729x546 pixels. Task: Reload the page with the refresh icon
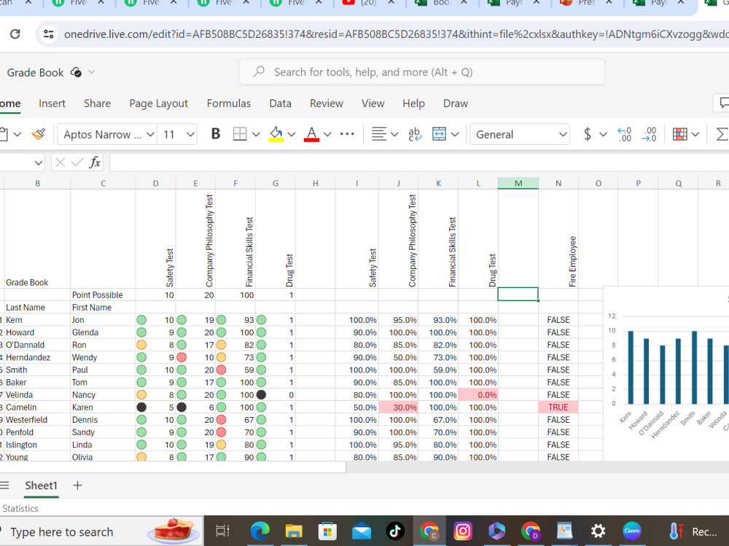[x=15, y=34]
